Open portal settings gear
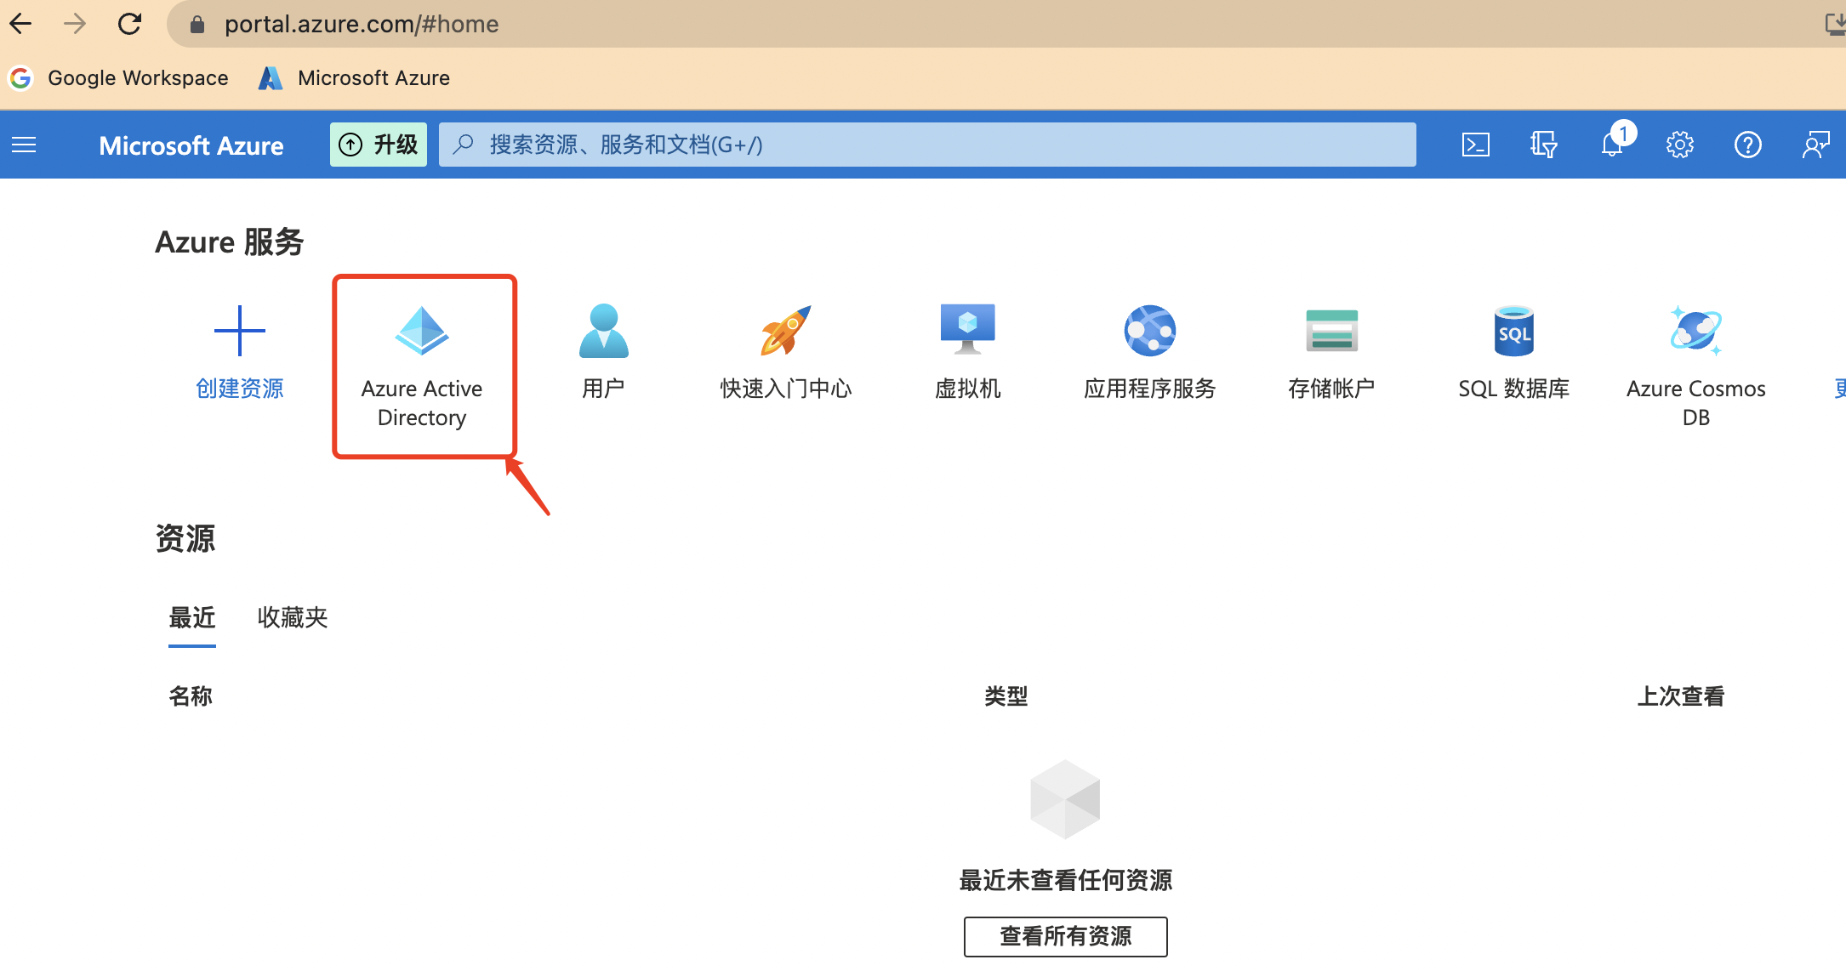The width and height of the screenshot is (1846, 971). (1680, 145)
